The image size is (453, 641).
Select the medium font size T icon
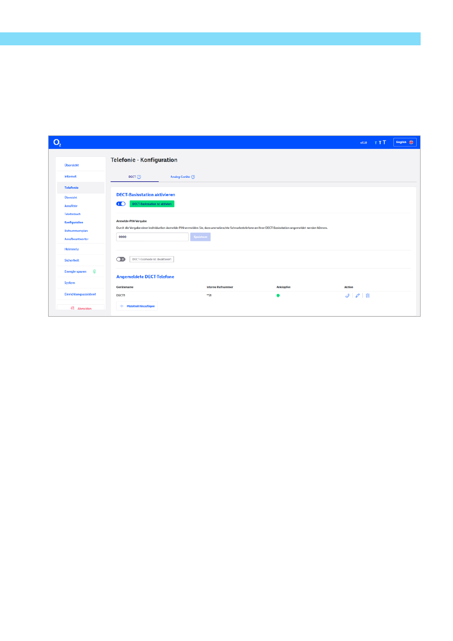[380, 143]
